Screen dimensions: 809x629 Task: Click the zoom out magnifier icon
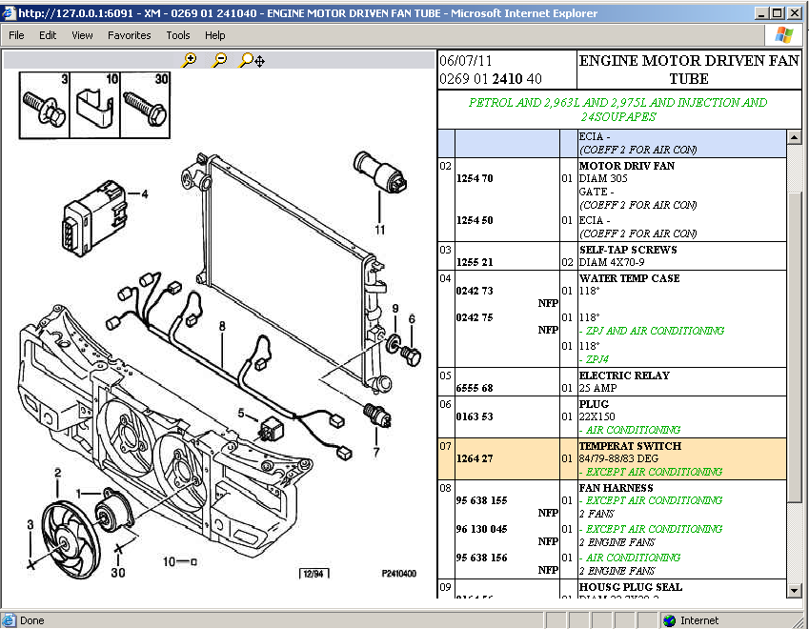click(220, 60)
